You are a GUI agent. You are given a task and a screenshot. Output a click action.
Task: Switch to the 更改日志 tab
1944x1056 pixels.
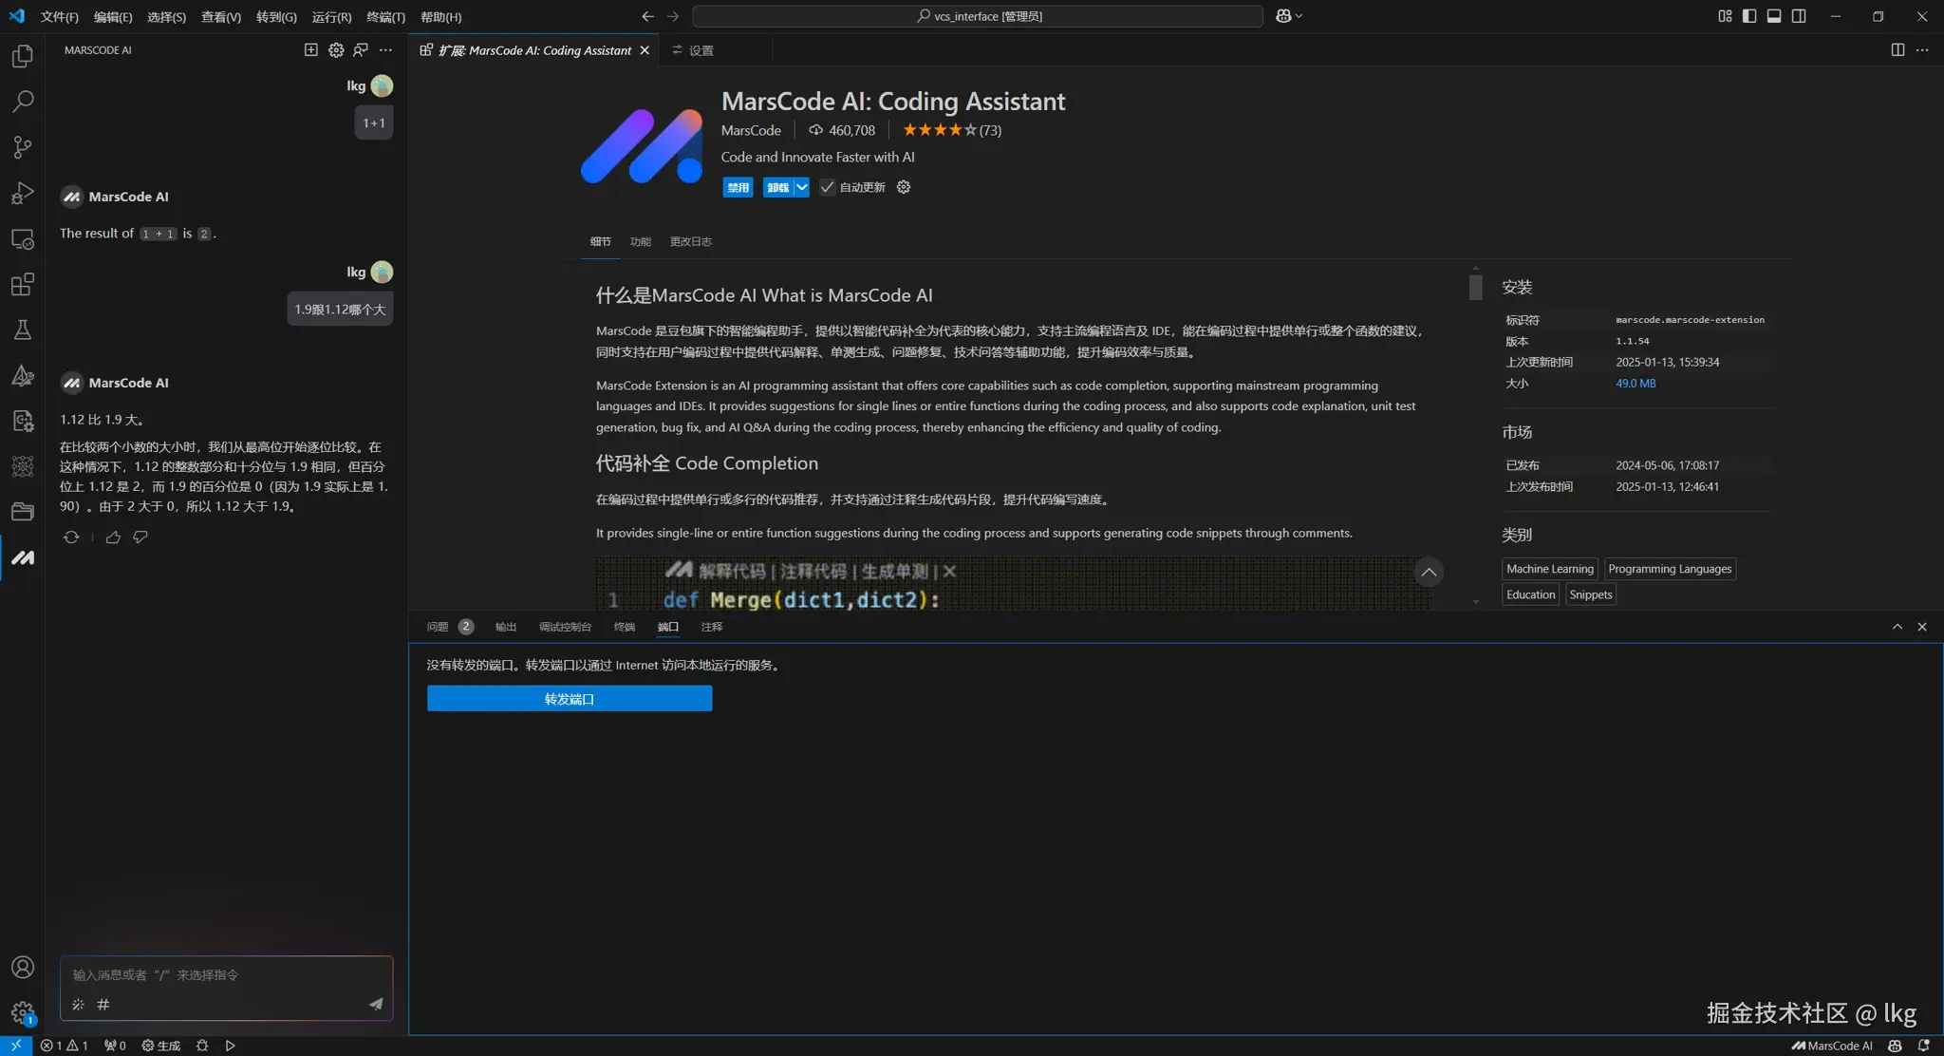point(690,241)
